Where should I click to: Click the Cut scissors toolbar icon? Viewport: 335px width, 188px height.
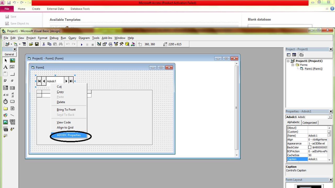[x=44, y=44]
